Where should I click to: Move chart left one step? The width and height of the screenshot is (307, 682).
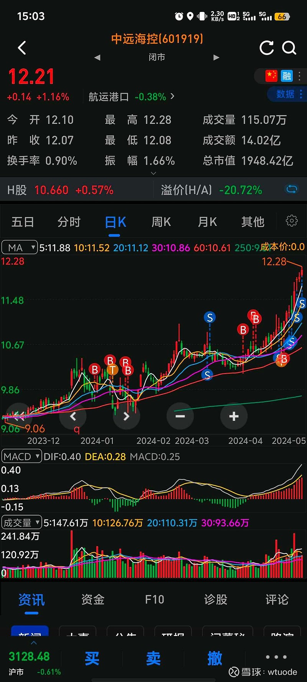coord(73,416)
